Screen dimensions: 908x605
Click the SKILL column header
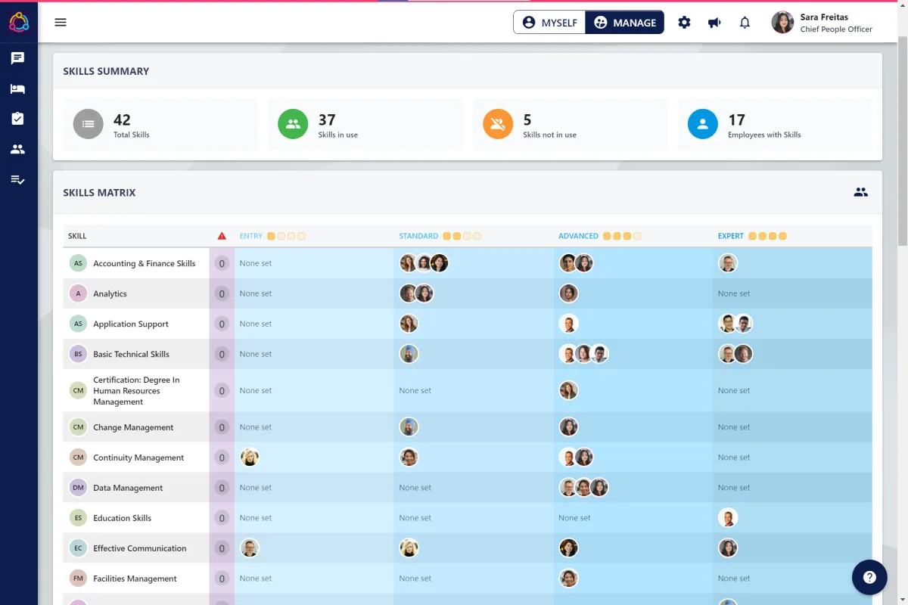point(77,236)
